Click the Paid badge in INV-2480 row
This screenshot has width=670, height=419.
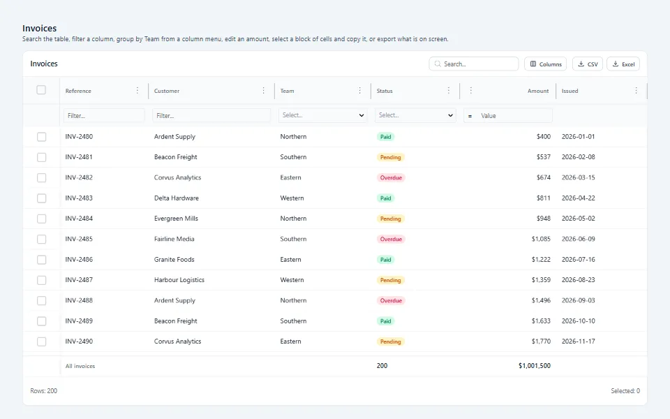pos(385,137)
